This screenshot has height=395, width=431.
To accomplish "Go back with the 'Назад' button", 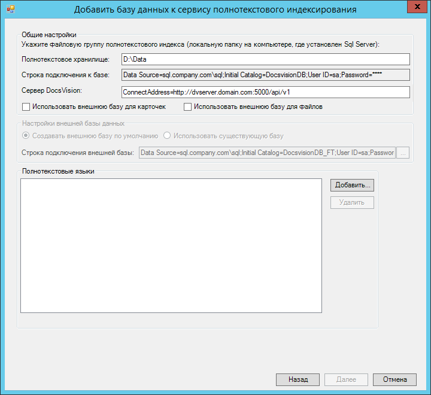I will [298, 379].
